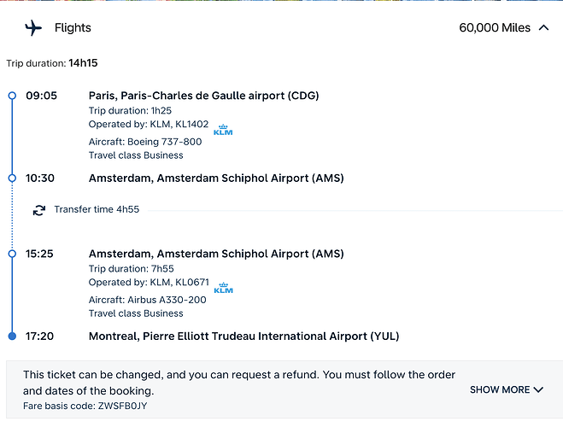Select the 09:05 departure timeline marker
563x427 pixels.
12,96
